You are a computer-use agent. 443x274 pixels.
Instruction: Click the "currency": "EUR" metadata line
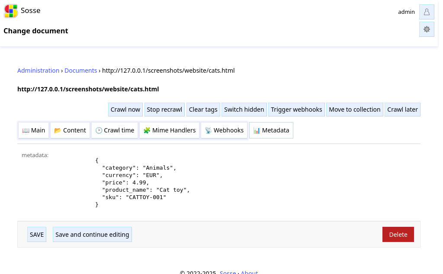pyautogui.click(x=132, y=175)
